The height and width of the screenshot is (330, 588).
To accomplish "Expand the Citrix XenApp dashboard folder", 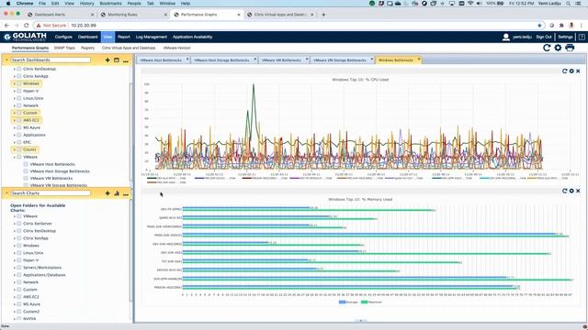I will click(x=15, y=76).
